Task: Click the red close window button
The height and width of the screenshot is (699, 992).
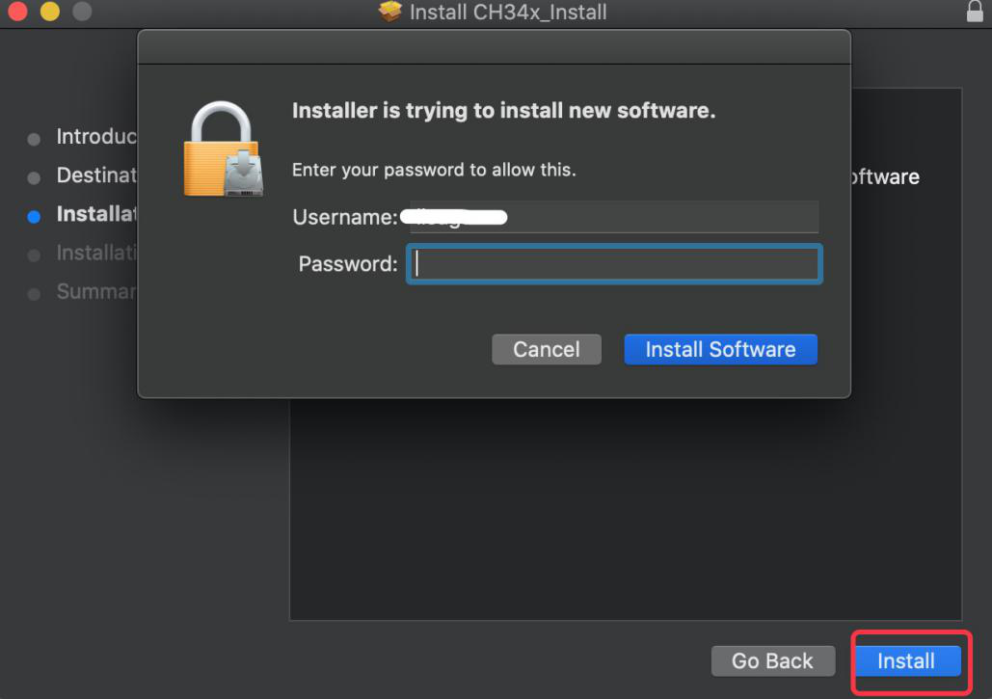Action: click(x=17, y=11)
